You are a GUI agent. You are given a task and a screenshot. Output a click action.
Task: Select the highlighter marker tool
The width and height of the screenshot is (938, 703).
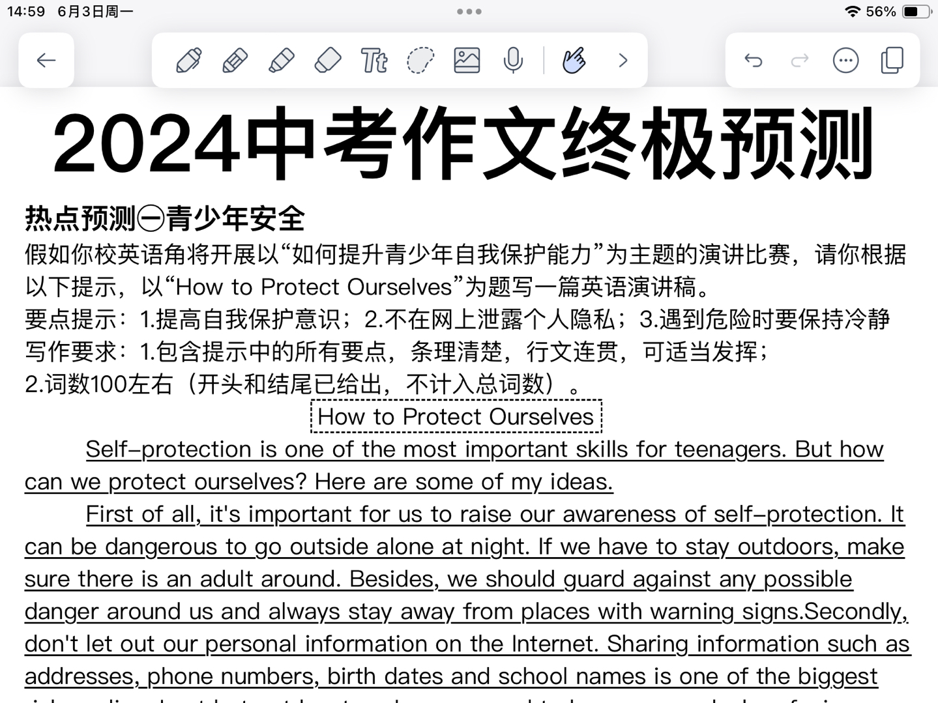pyautogui.click(x=281, y=61)
